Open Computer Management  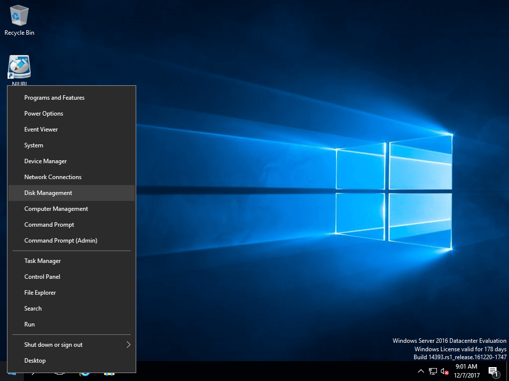(x=72, y=209)
